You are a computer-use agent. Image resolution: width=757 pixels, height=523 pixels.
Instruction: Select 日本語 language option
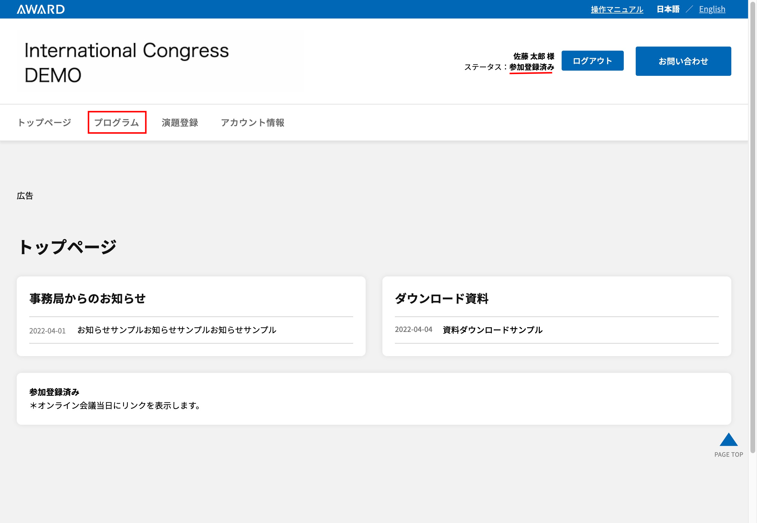click(668, 9)
